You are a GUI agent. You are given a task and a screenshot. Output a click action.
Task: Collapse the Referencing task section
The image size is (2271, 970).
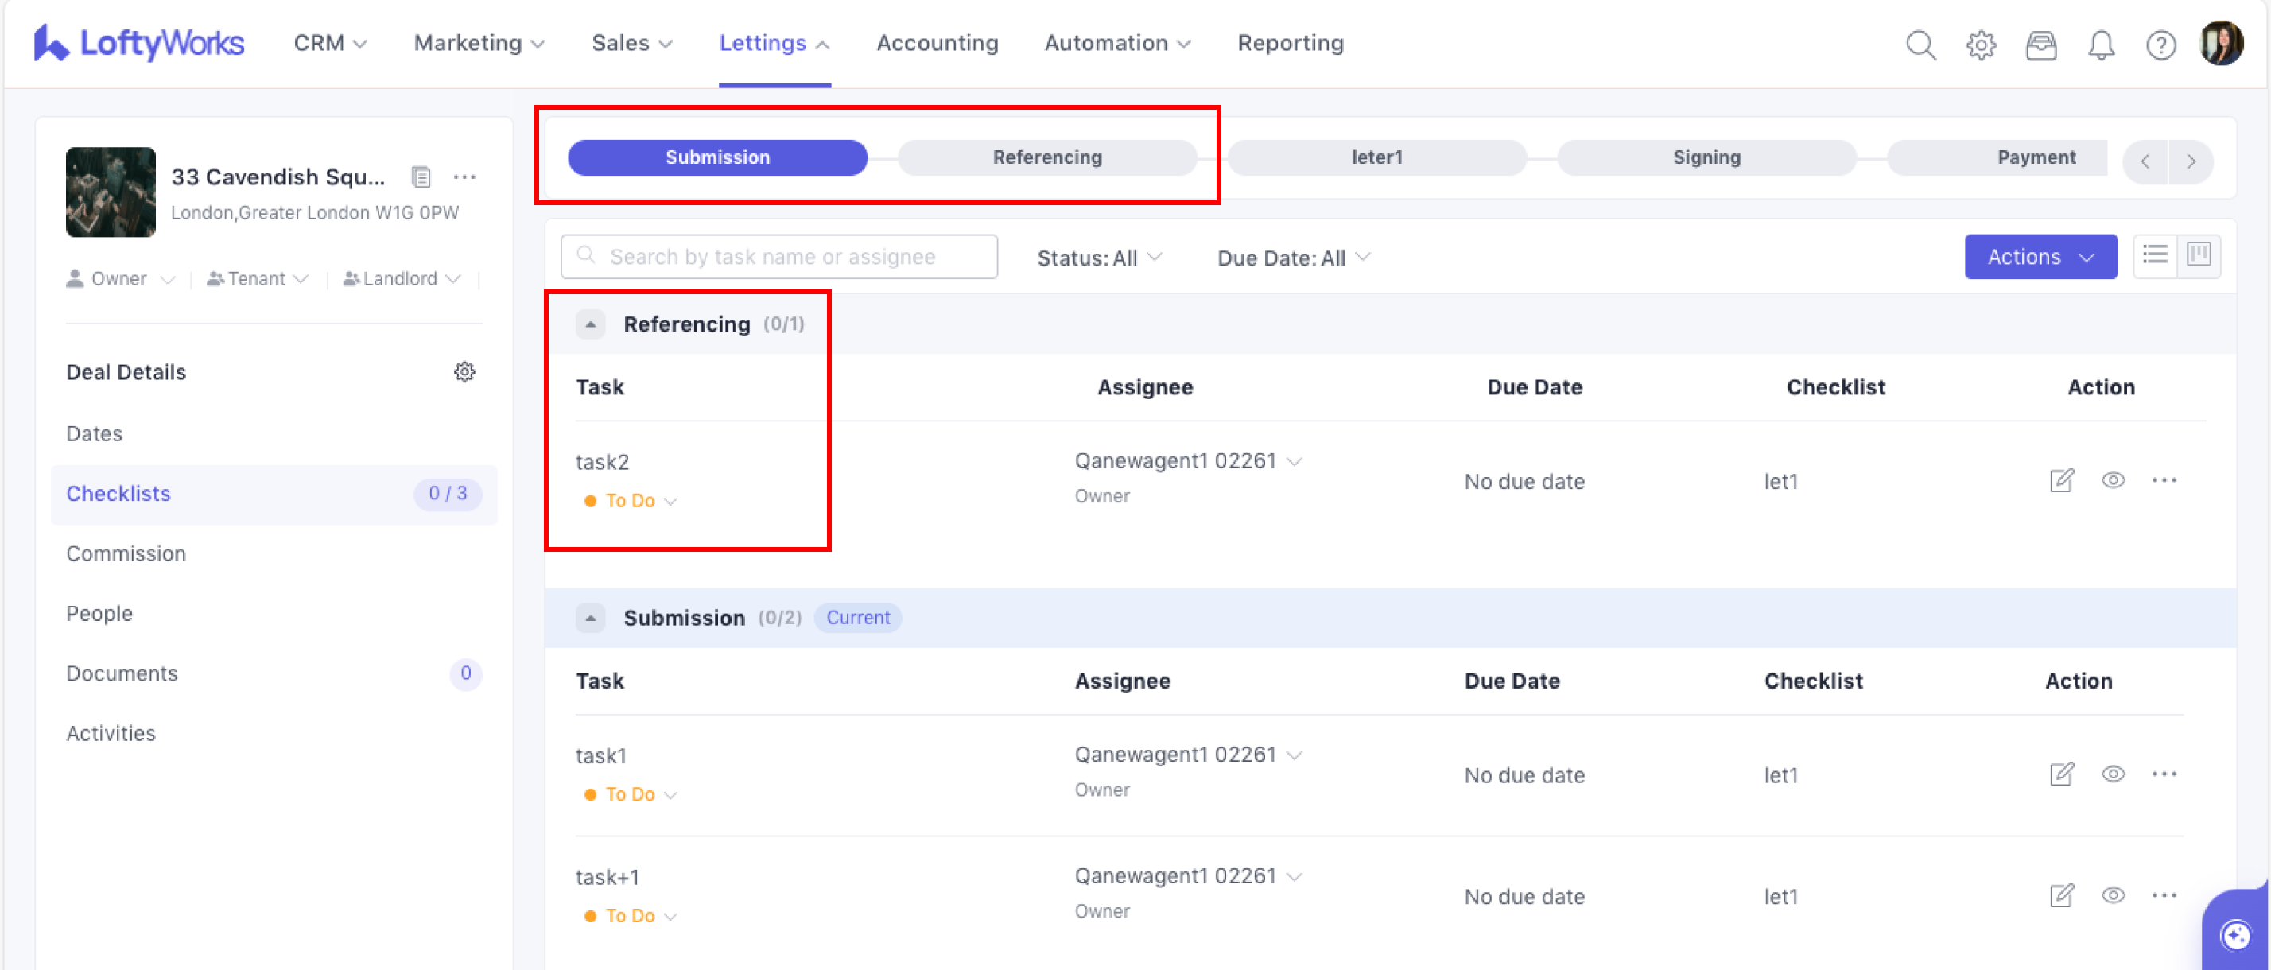(x=591, y=324)
